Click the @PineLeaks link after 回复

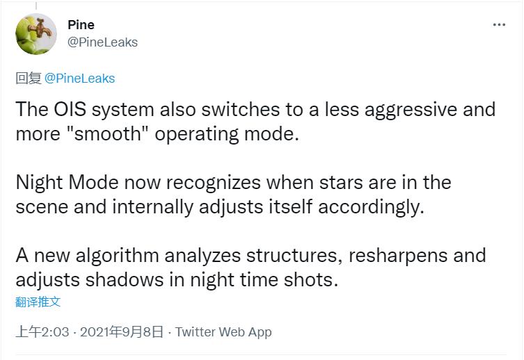80,78
